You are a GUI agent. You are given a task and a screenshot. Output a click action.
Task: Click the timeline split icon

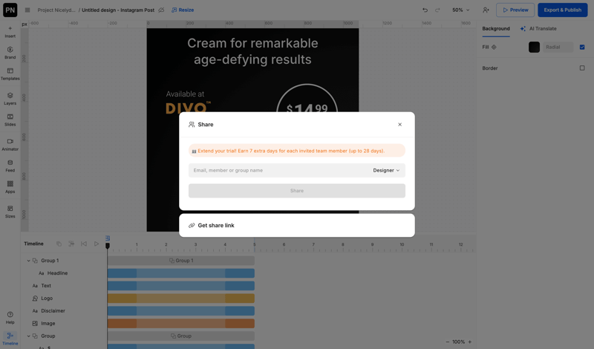71,244
